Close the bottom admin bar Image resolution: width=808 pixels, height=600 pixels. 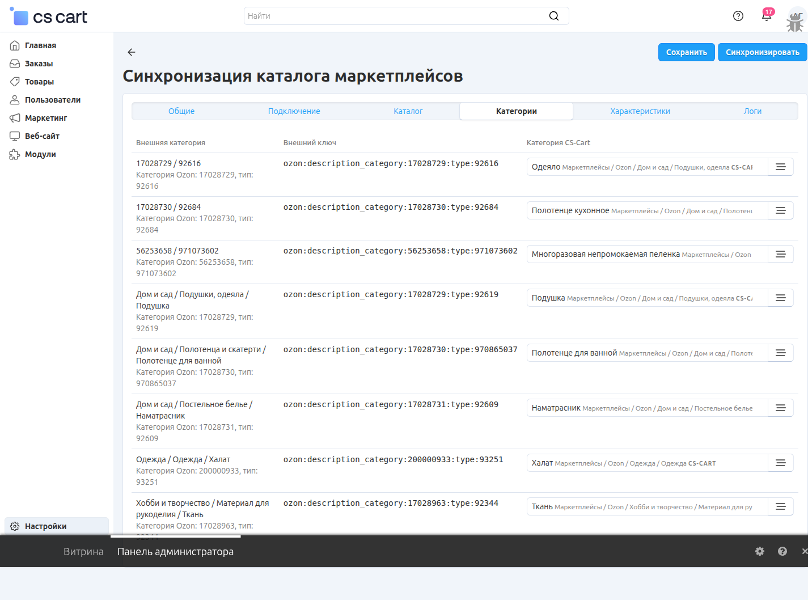pos(805,551)
